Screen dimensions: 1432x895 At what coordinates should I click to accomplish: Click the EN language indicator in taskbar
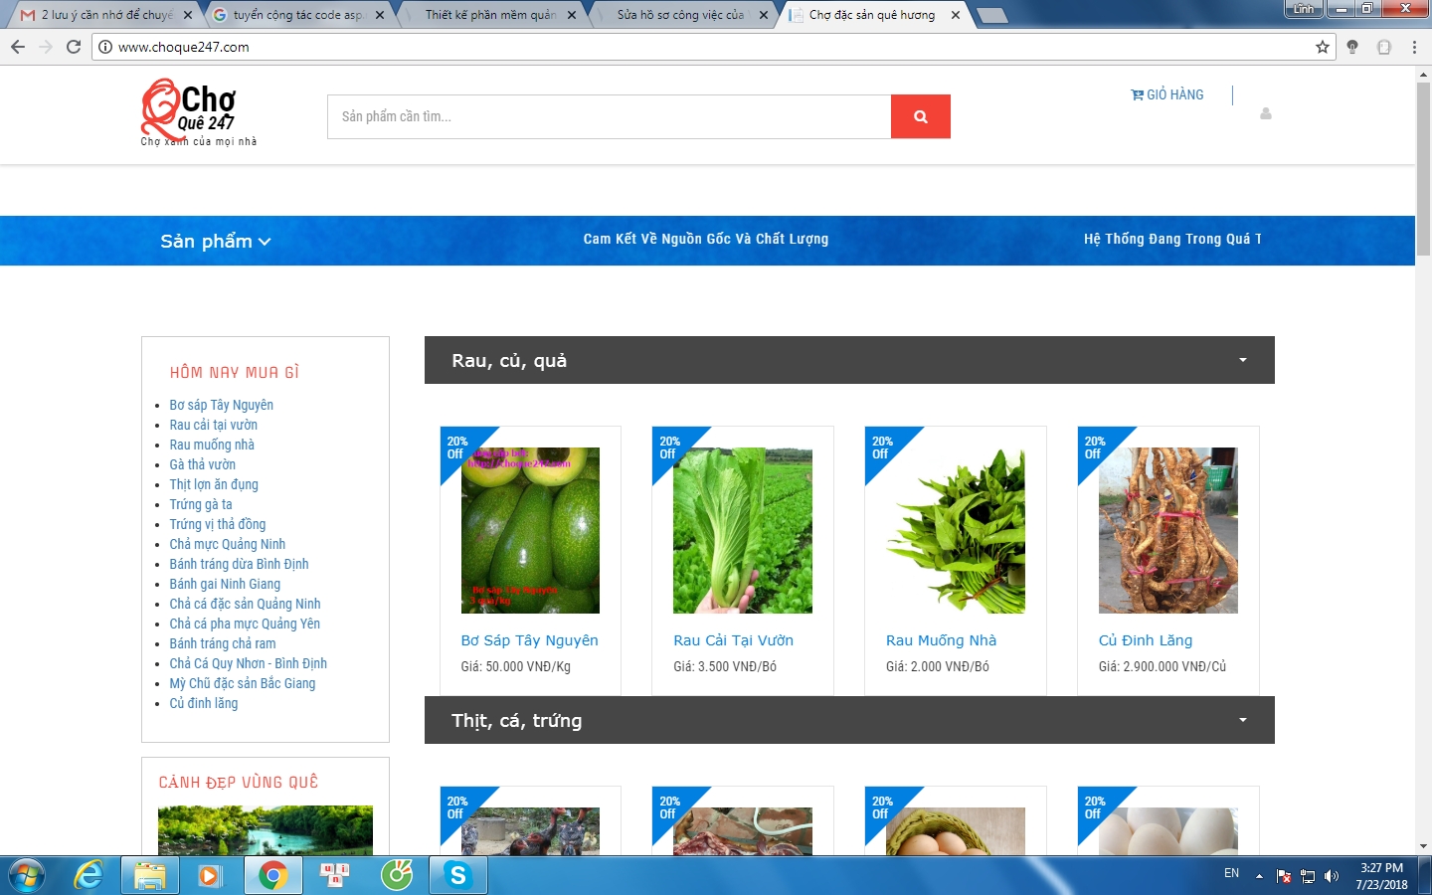[x=1231, y=873]
